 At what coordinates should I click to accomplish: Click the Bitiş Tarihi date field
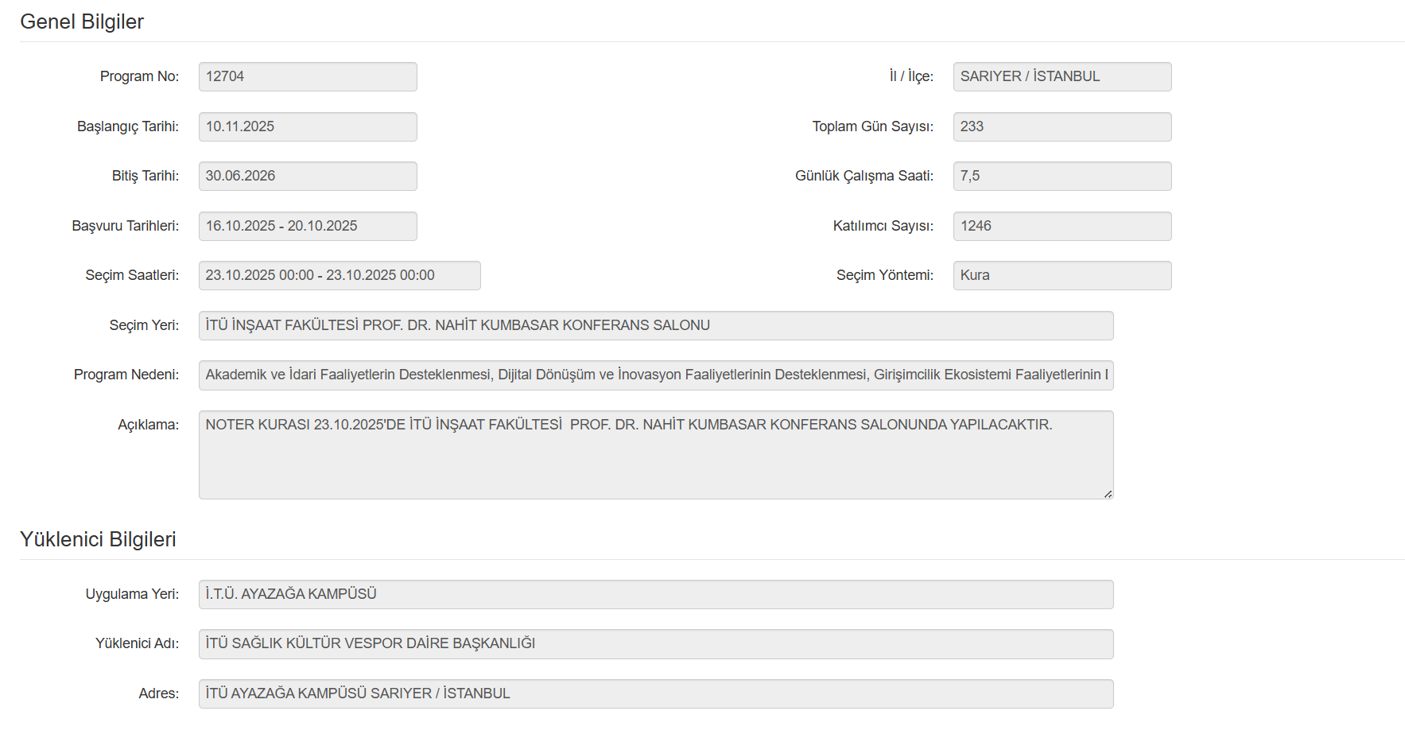(x=307, y=176)
